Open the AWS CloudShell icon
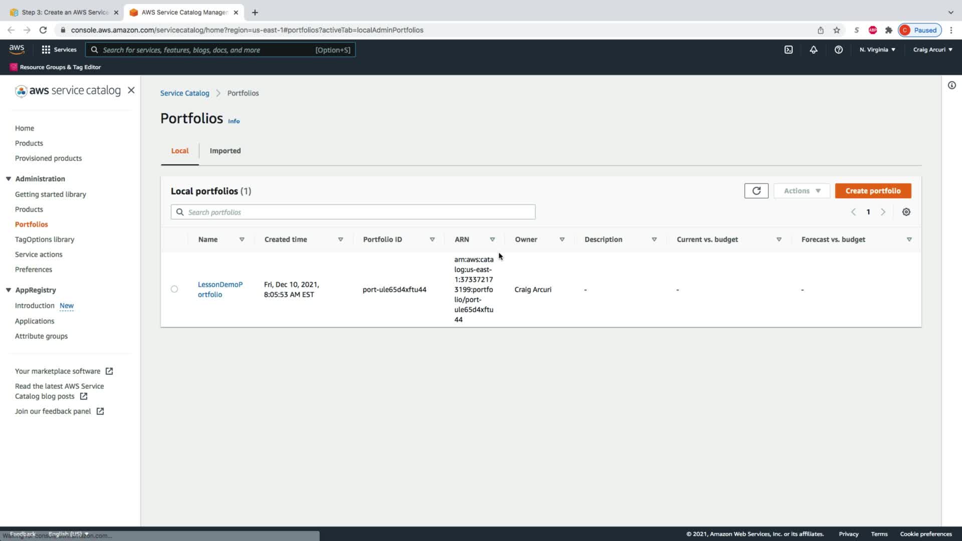This screenshot has height=541, width=962. [x=788, y=50]
